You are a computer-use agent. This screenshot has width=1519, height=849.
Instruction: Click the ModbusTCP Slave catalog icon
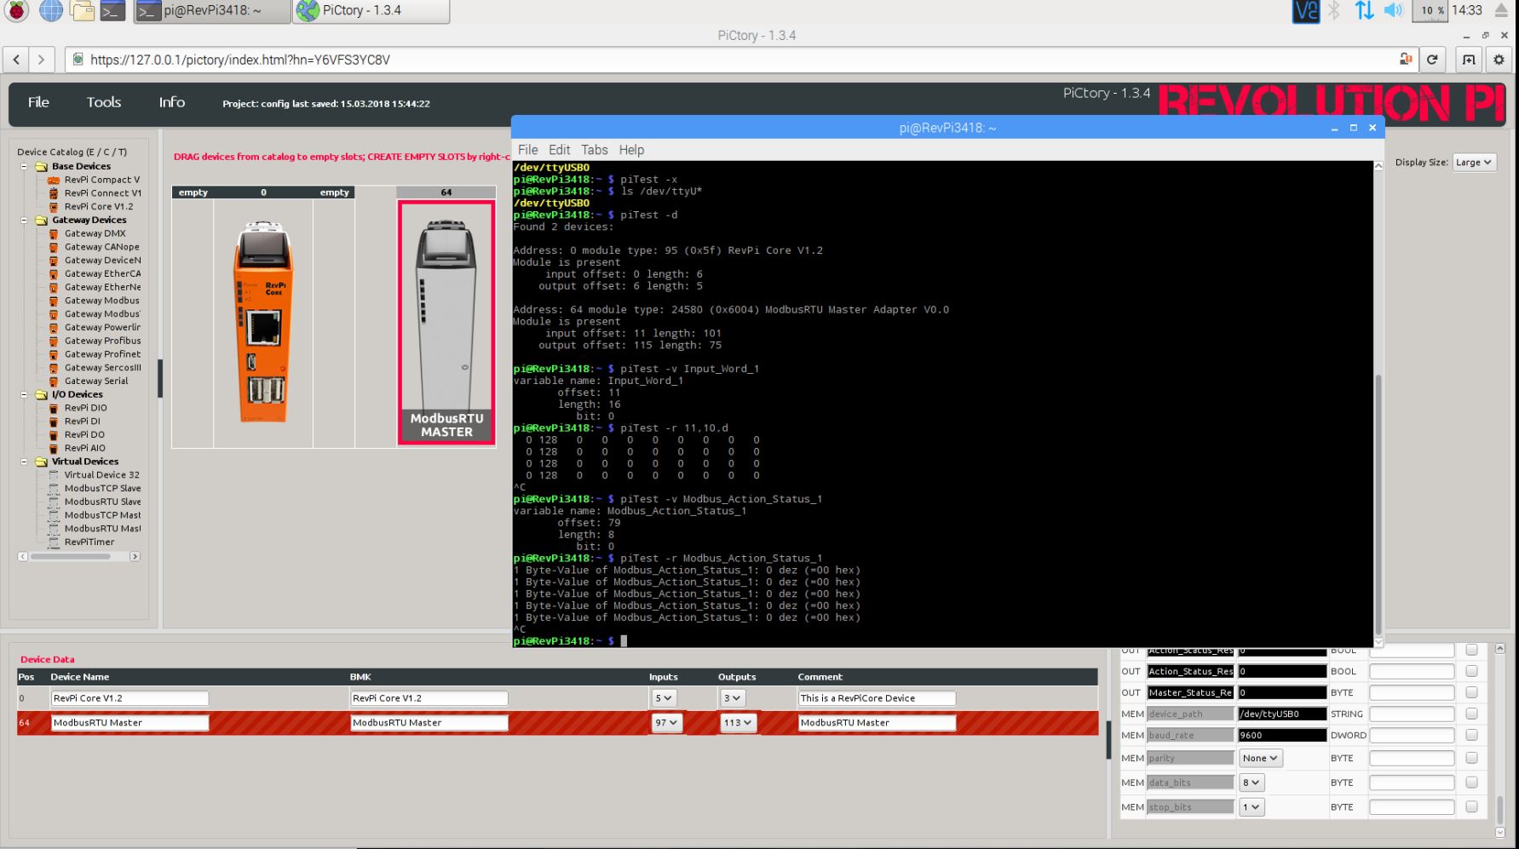(x=54, y=489)
